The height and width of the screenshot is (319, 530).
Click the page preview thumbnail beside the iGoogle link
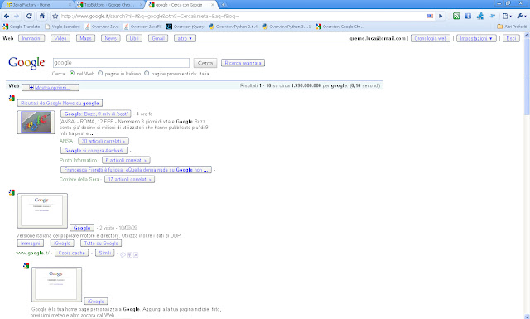[56, 284]
